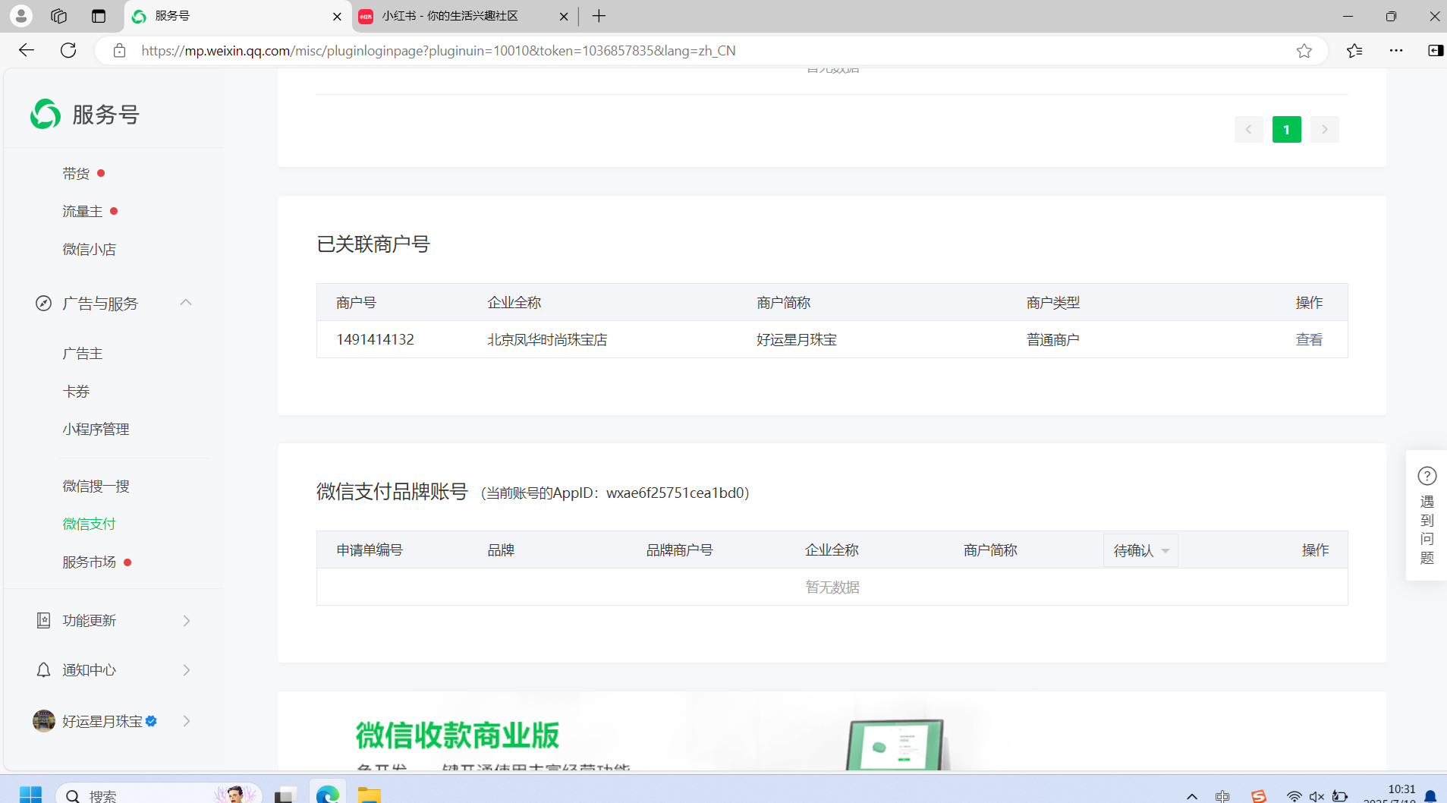
Task: Open 带货 in the sidebar
Action: pyautogui.click(x=76, y=174)
